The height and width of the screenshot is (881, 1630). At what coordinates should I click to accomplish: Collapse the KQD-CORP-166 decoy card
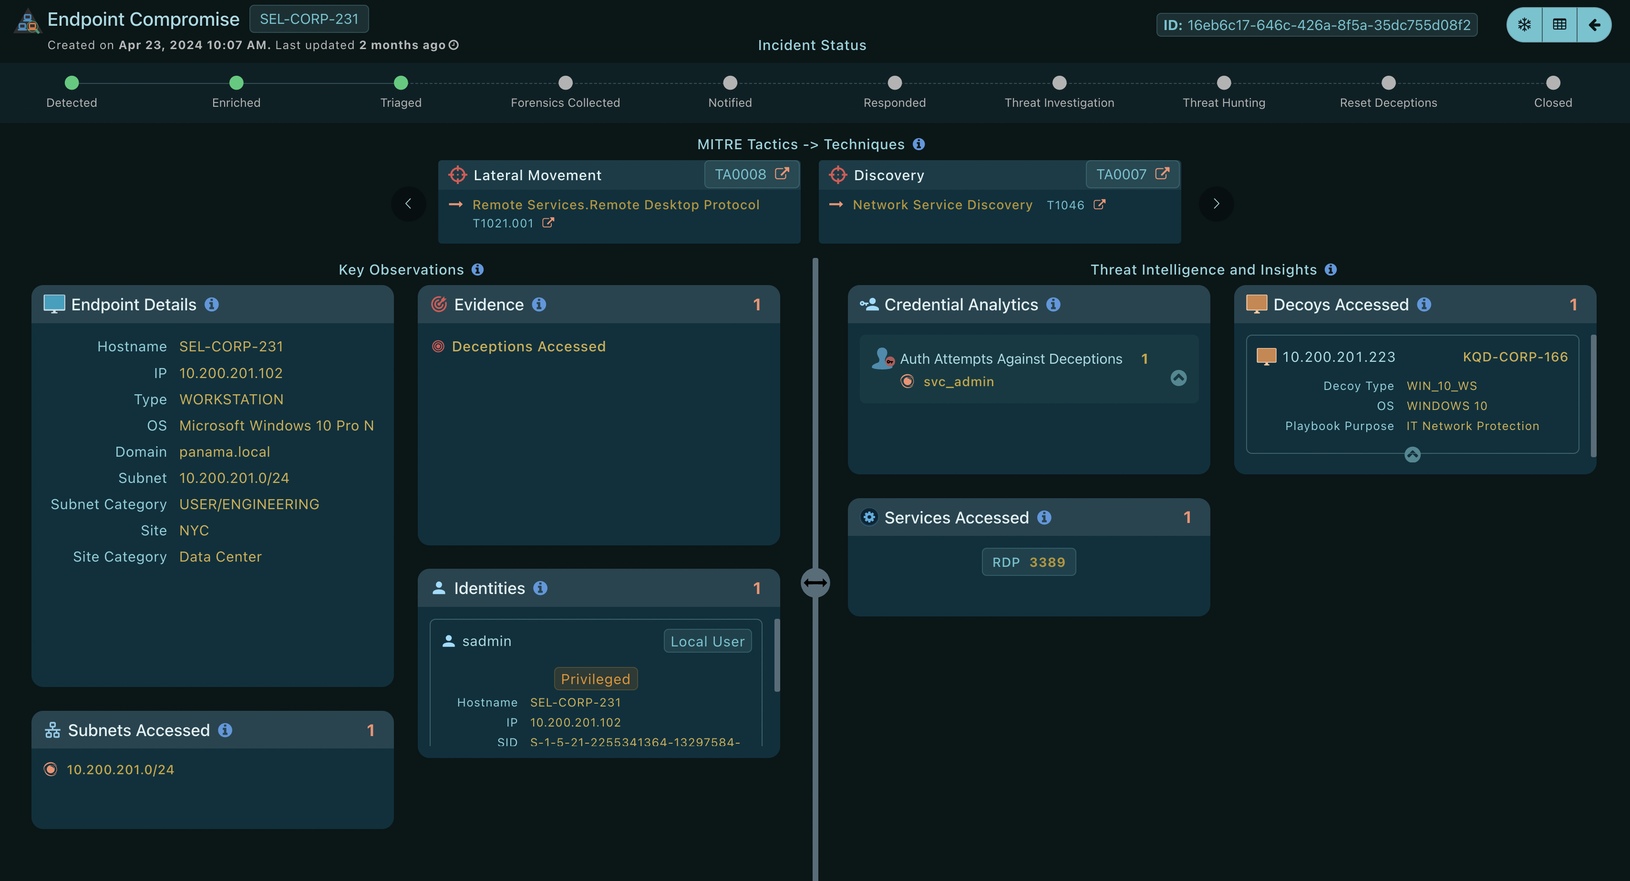1413,455
